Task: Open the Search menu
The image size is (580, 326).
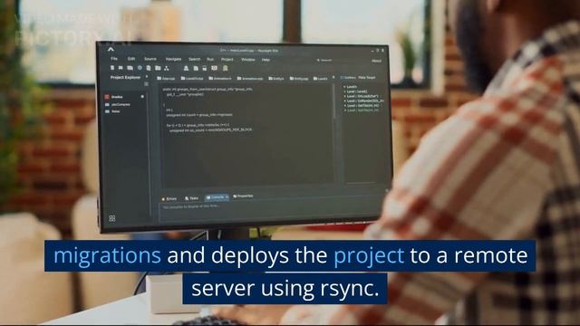Action: [x=194, y=59]
